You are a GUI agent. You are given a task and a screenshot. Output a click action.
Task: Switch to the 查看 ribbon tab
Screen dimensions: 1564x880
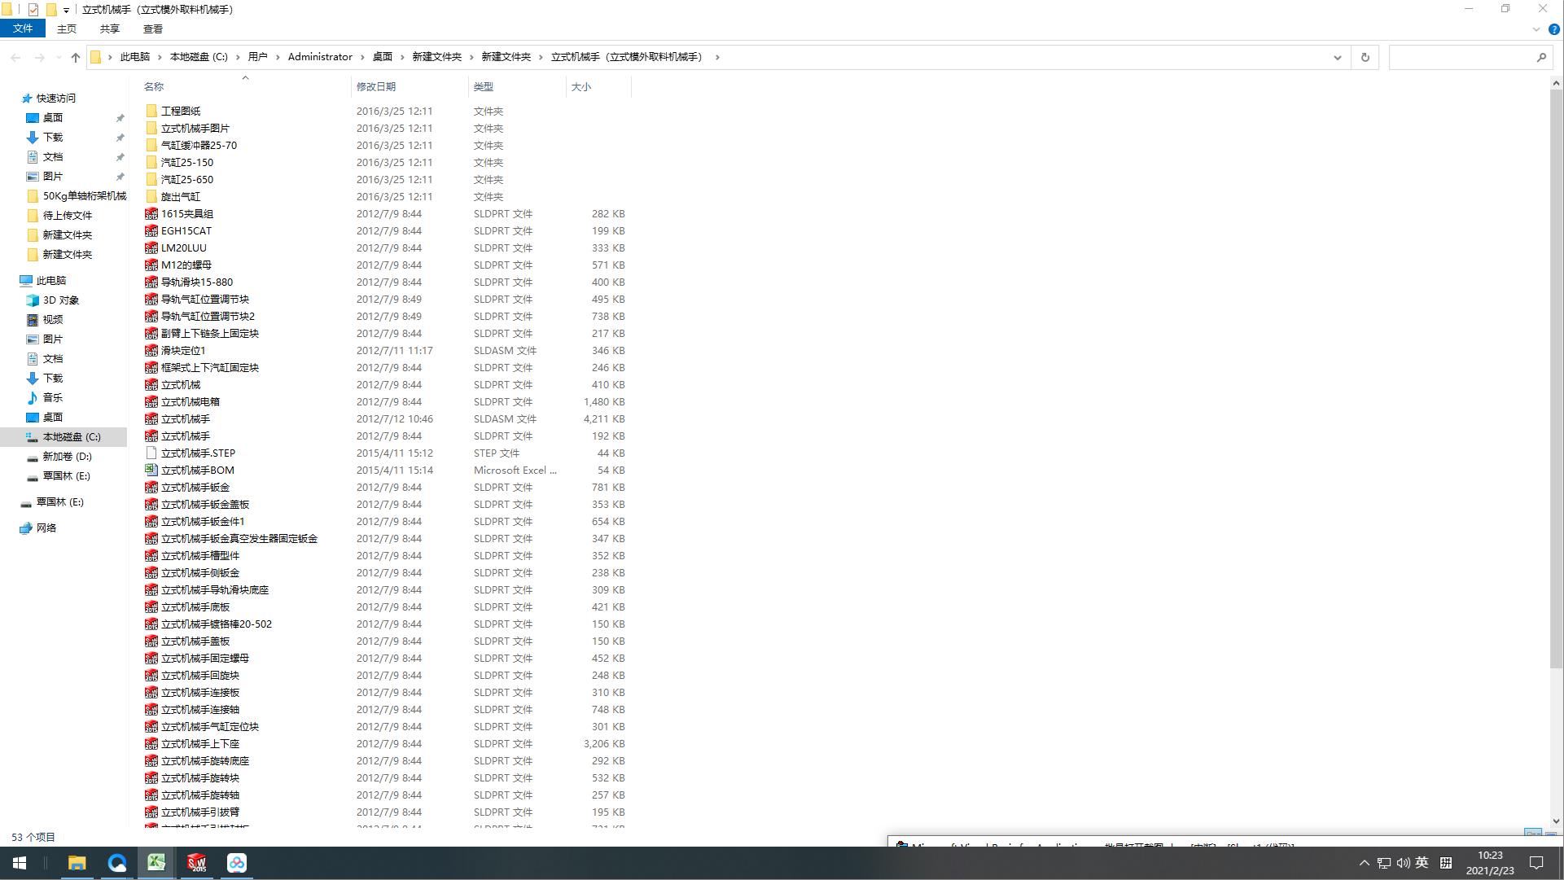point(152,28)
